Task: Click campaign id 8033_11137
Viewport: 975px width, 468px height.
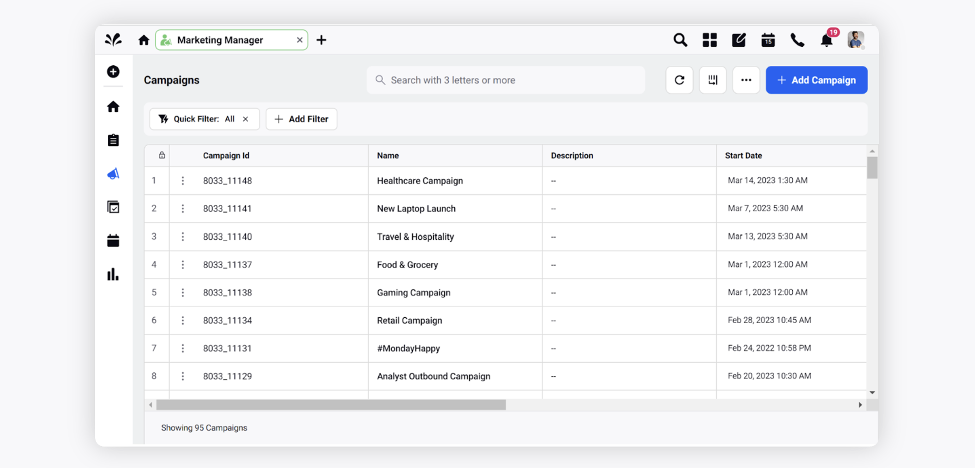Action: [x=227, y=265]
